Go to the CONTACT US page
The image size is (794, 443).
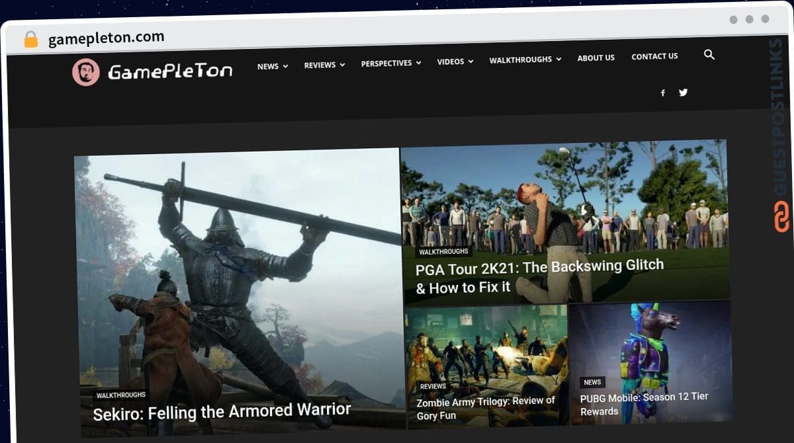(x=654, y=57)
